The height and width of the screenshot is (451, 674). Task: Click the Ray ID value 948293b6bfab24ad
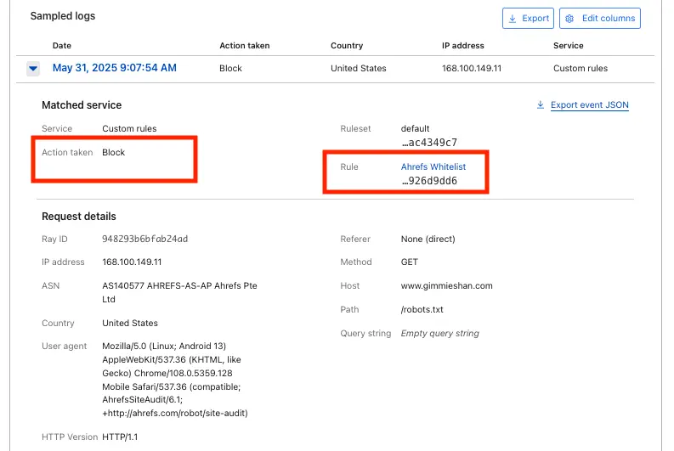coord(144,239)
